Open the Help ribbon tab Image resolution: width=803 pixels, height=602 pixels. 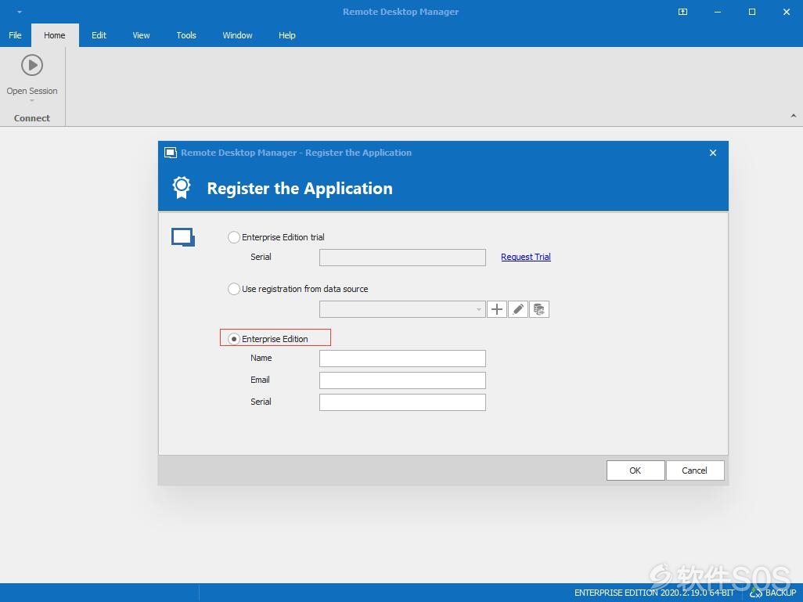tap(286, 35)
